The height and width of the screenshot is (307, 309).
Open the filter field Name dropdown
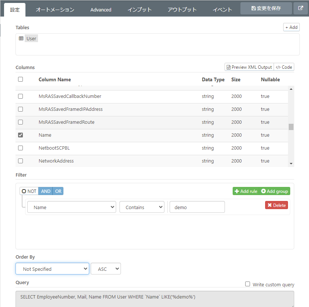tap(72, 207)
